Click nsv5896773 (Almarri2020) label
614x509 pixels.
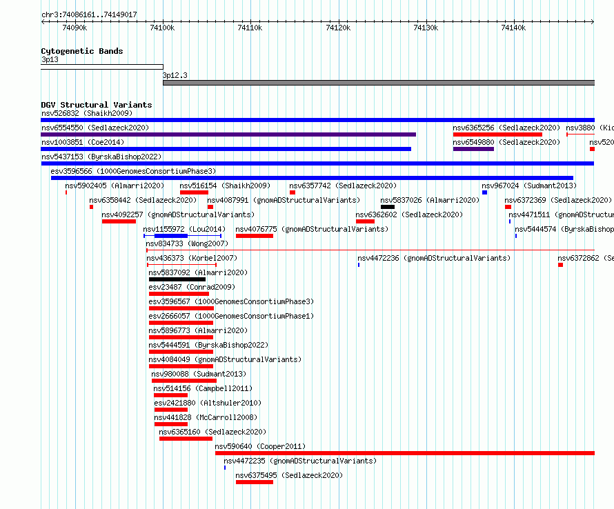click(198, 330)
